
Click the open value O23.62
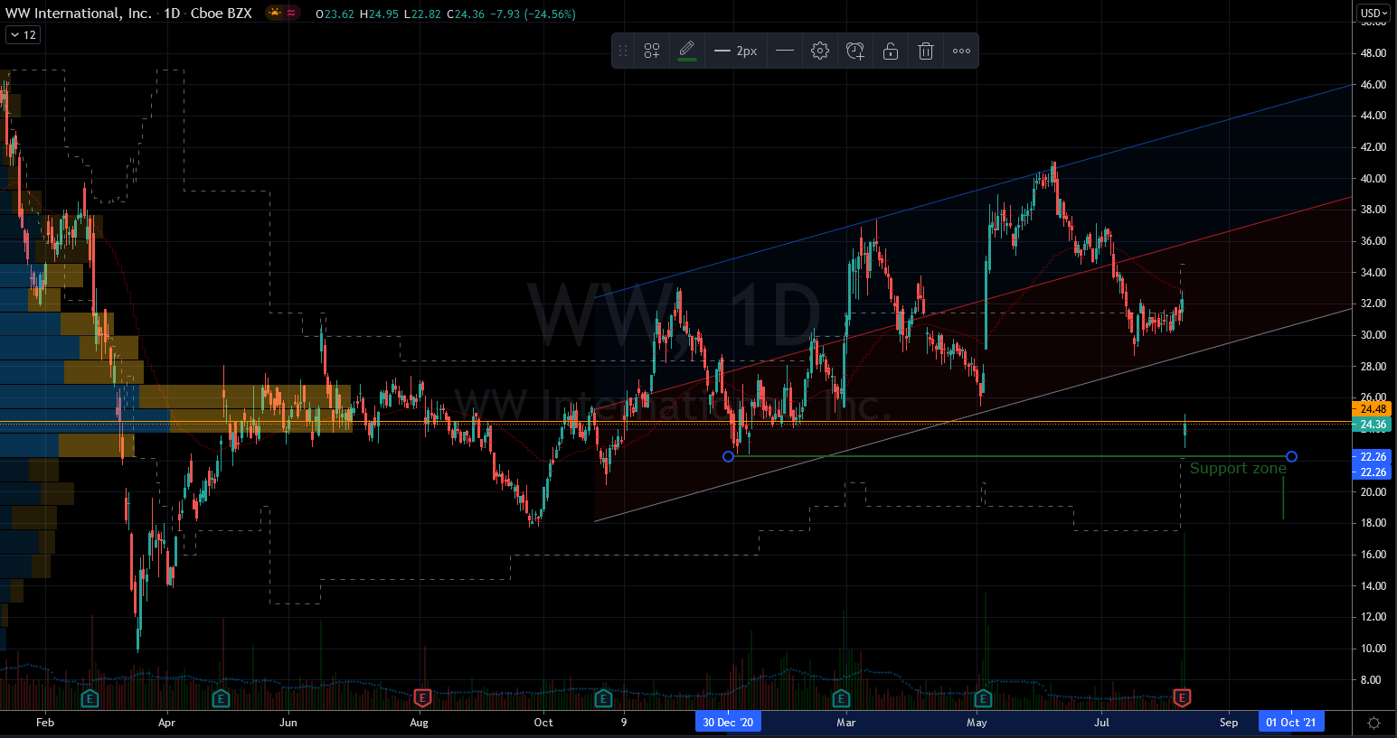point(335,14)
